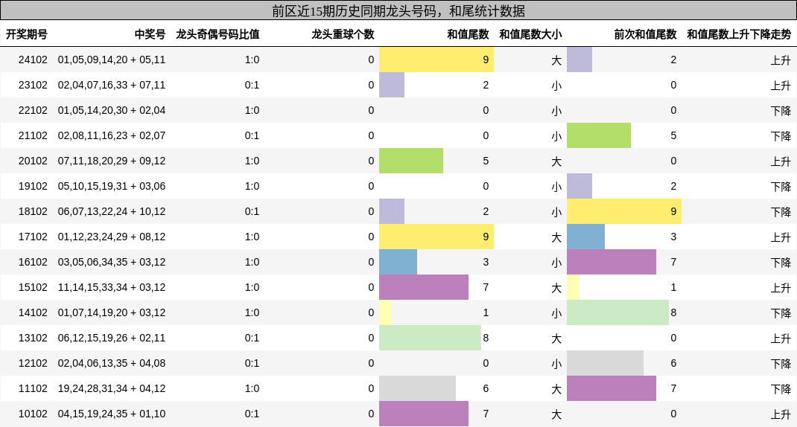This screenshot has width=797, height=427.
Task: Click the 下降 trend in row 19102
Action: coord(781,186)
